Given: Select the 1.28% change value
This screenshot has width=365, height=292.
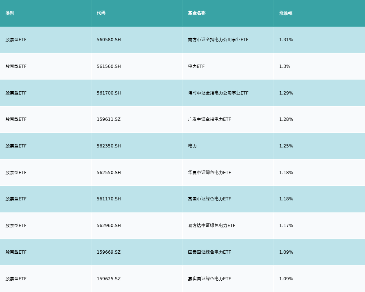Looking at the screenshot, I should tap(286, 119).
